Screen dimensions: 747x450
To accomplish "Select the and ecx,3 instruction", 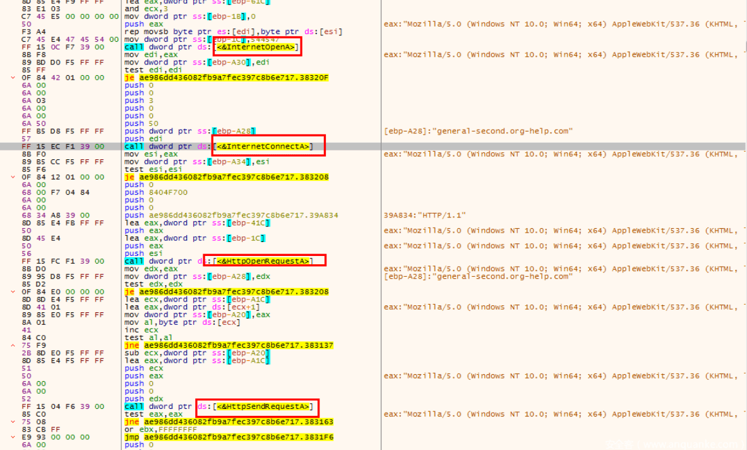I will (146, 9).
